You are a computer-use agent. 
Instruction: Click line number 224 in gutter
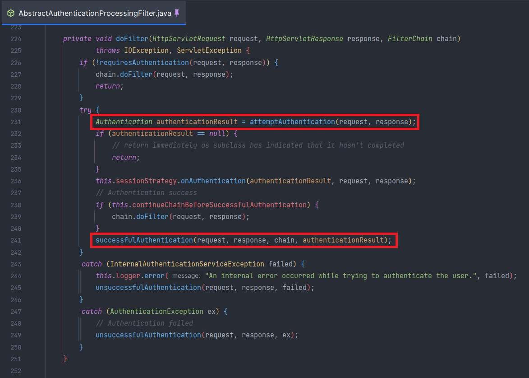(16, 39)
